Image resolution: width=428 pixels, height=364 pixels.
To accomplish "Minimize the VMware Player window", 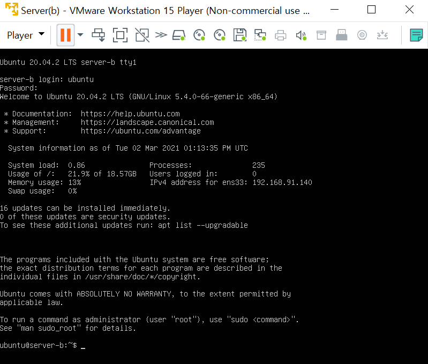I will pos(334,10).
